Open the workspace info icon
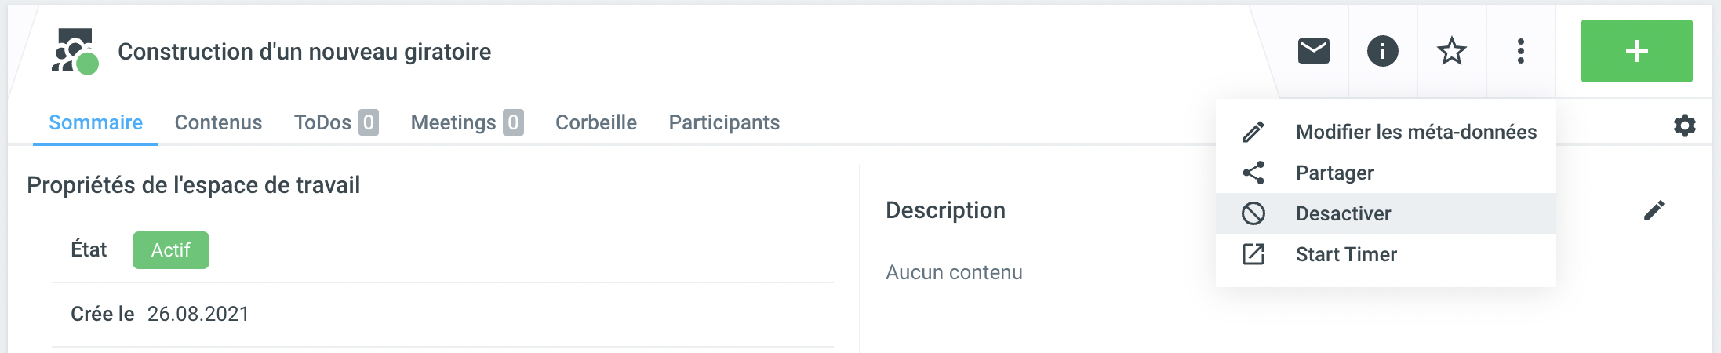1721x353 pixels. pyautogui.click(x=1382, y=51)
